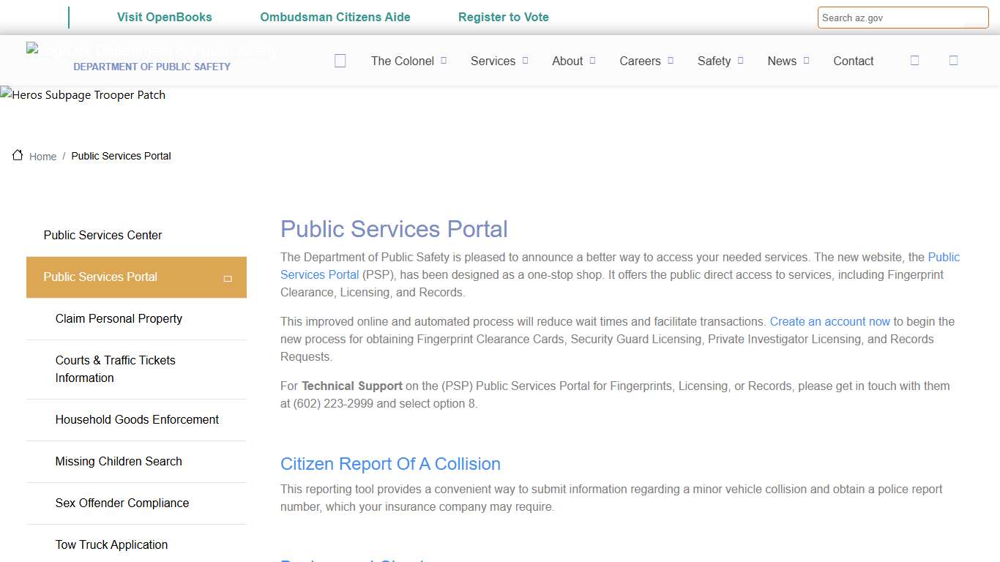
Task: Open Citizen Report Of A Collision heading
Action: point(390,464)
